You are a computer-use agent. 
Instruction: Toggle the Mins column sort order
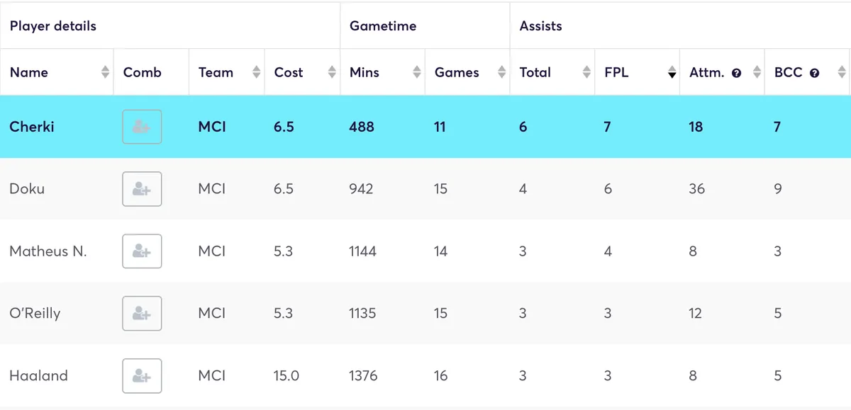point(417,72)
